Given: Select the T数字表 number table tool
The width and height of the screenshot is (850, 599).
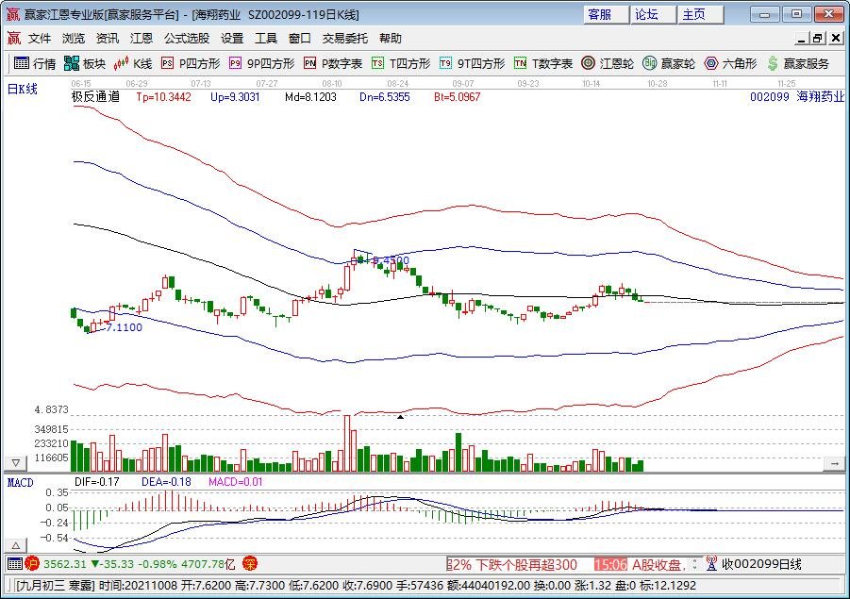Looking at the screenshot, I should point(542,63).
